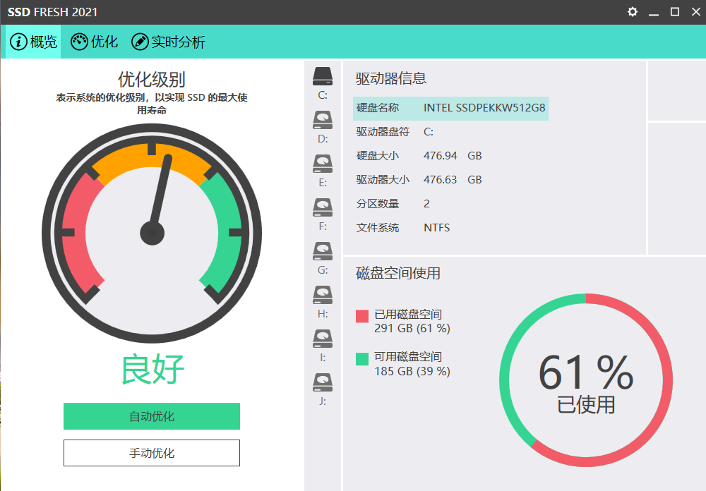Select the F: drive icon
The height and width of the screenshot is (491, 706).
[323, 207]
